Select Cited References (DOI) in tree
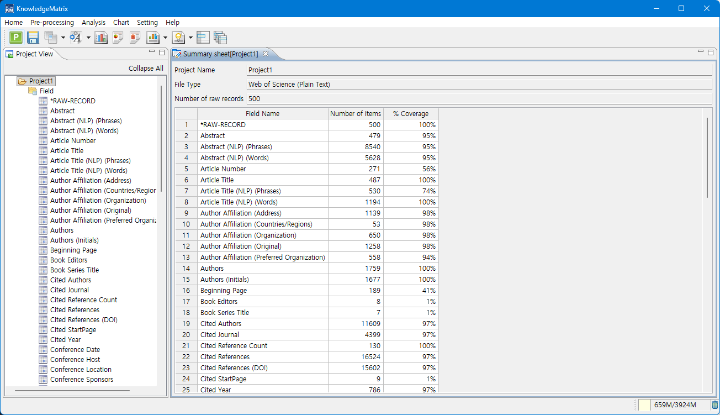This screenshot has width=720, height=415. pos(83,320)
